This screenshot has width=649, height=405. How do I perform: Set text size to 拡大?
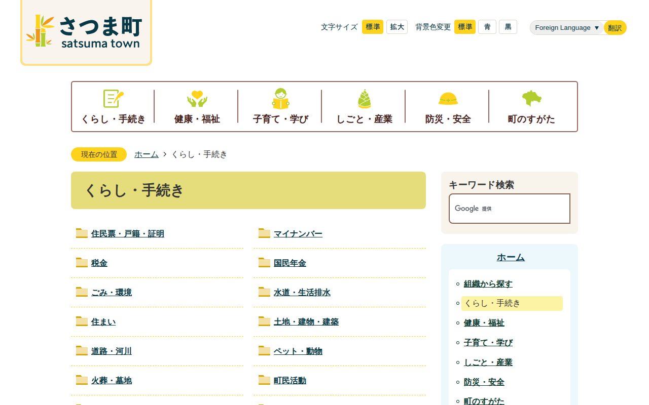click(x=397, y=27)
